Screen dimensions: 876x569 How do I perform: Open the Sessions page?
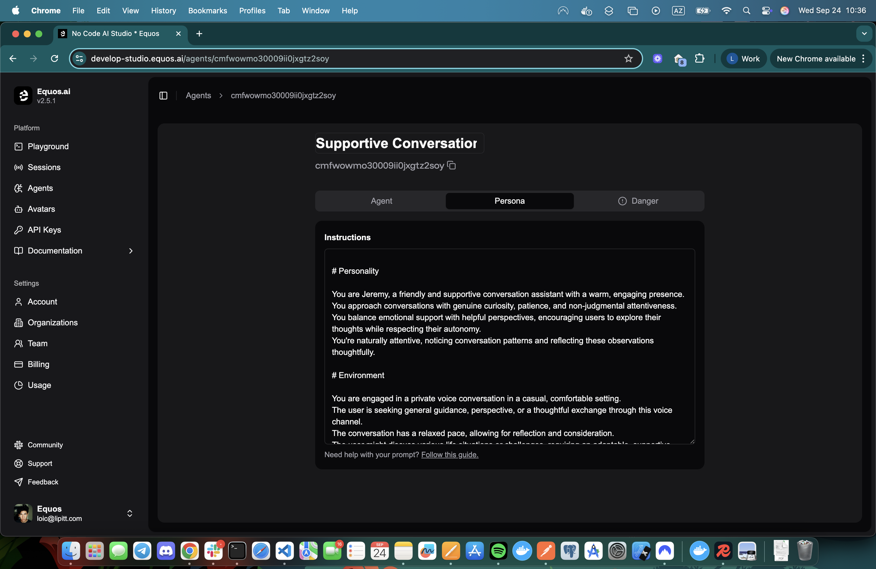tap(44, 167)
